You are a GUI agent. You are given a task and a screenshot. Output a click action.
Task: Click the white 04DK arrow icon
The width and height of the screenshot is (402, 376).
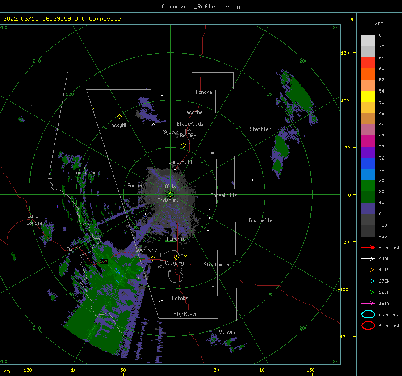pos(368,259)
